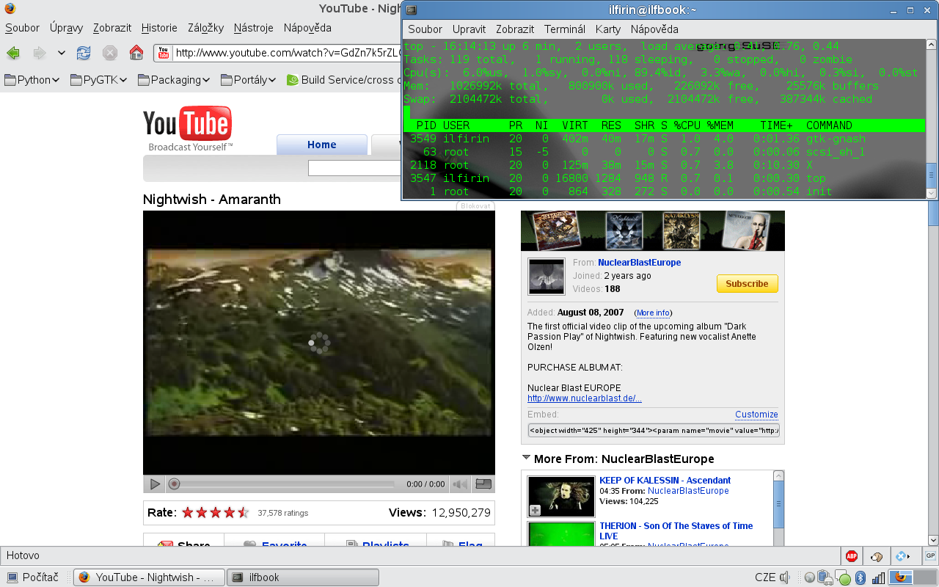Click the GP icon in Firefox status bar
The height and width of the screenshot is (587, 939).
coord(929,555)
